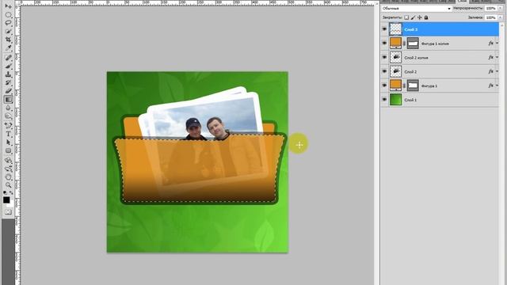Open the blend mode dropdown

tap(417, 9)
